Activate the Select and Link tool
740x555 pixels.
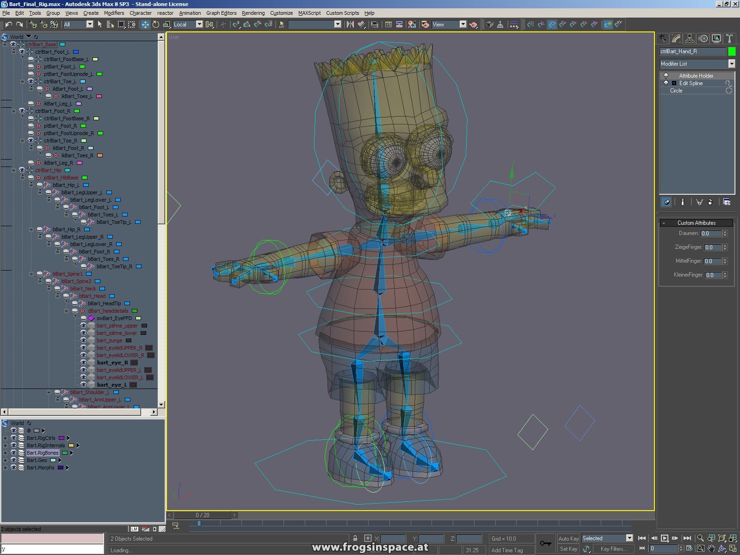pyautogui.click(x=33, y=25)
